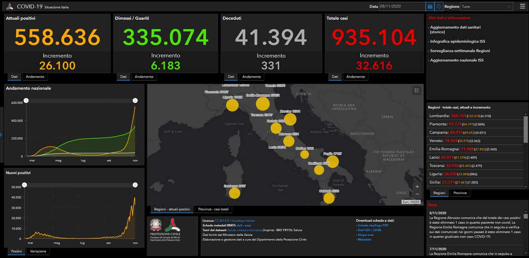Image resolution: width=529 pixels, height=258 pixels.
Task: Open the Province tab in regions list
Action: click(460, 193)
